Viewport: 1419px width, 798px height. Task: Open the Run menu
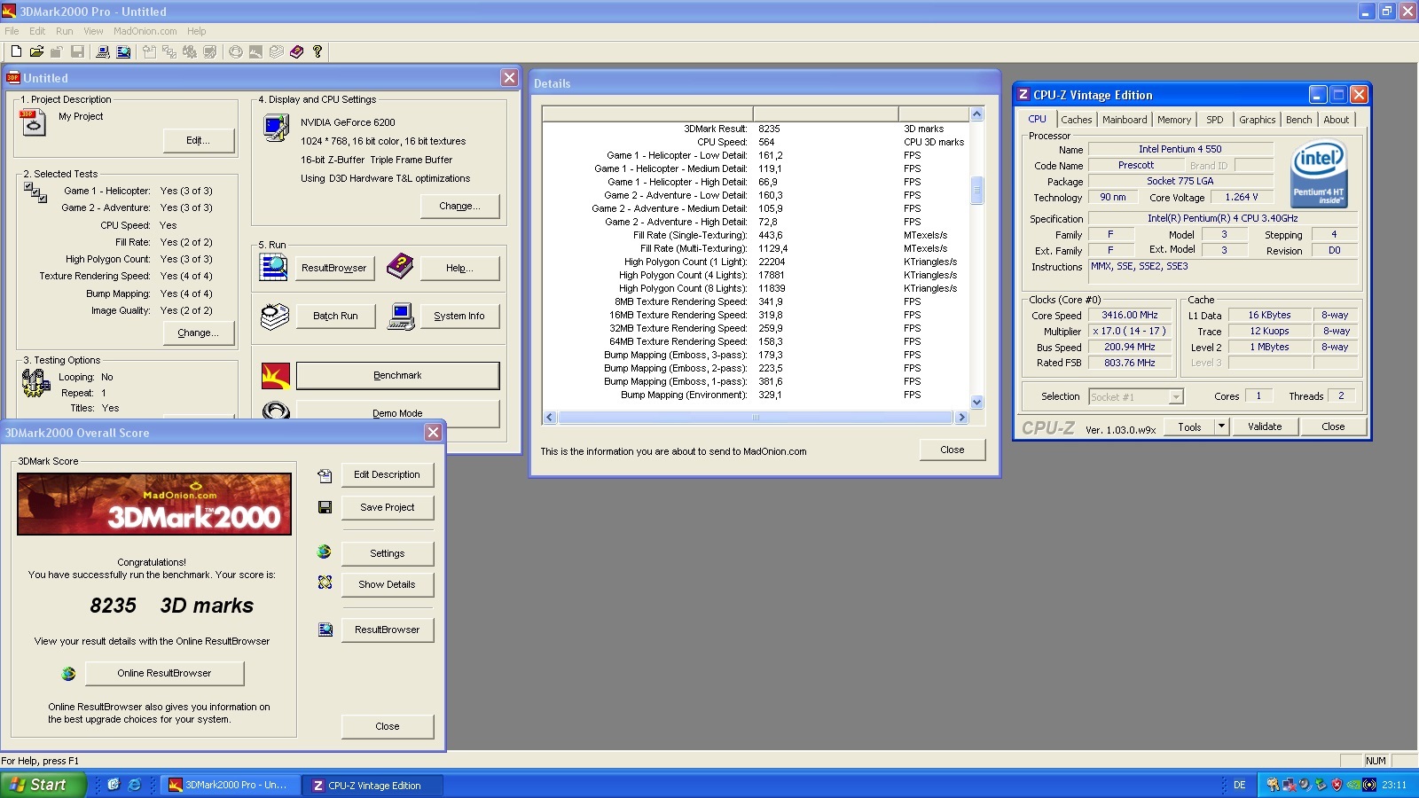pyautogui.click(x=65, y=31)
